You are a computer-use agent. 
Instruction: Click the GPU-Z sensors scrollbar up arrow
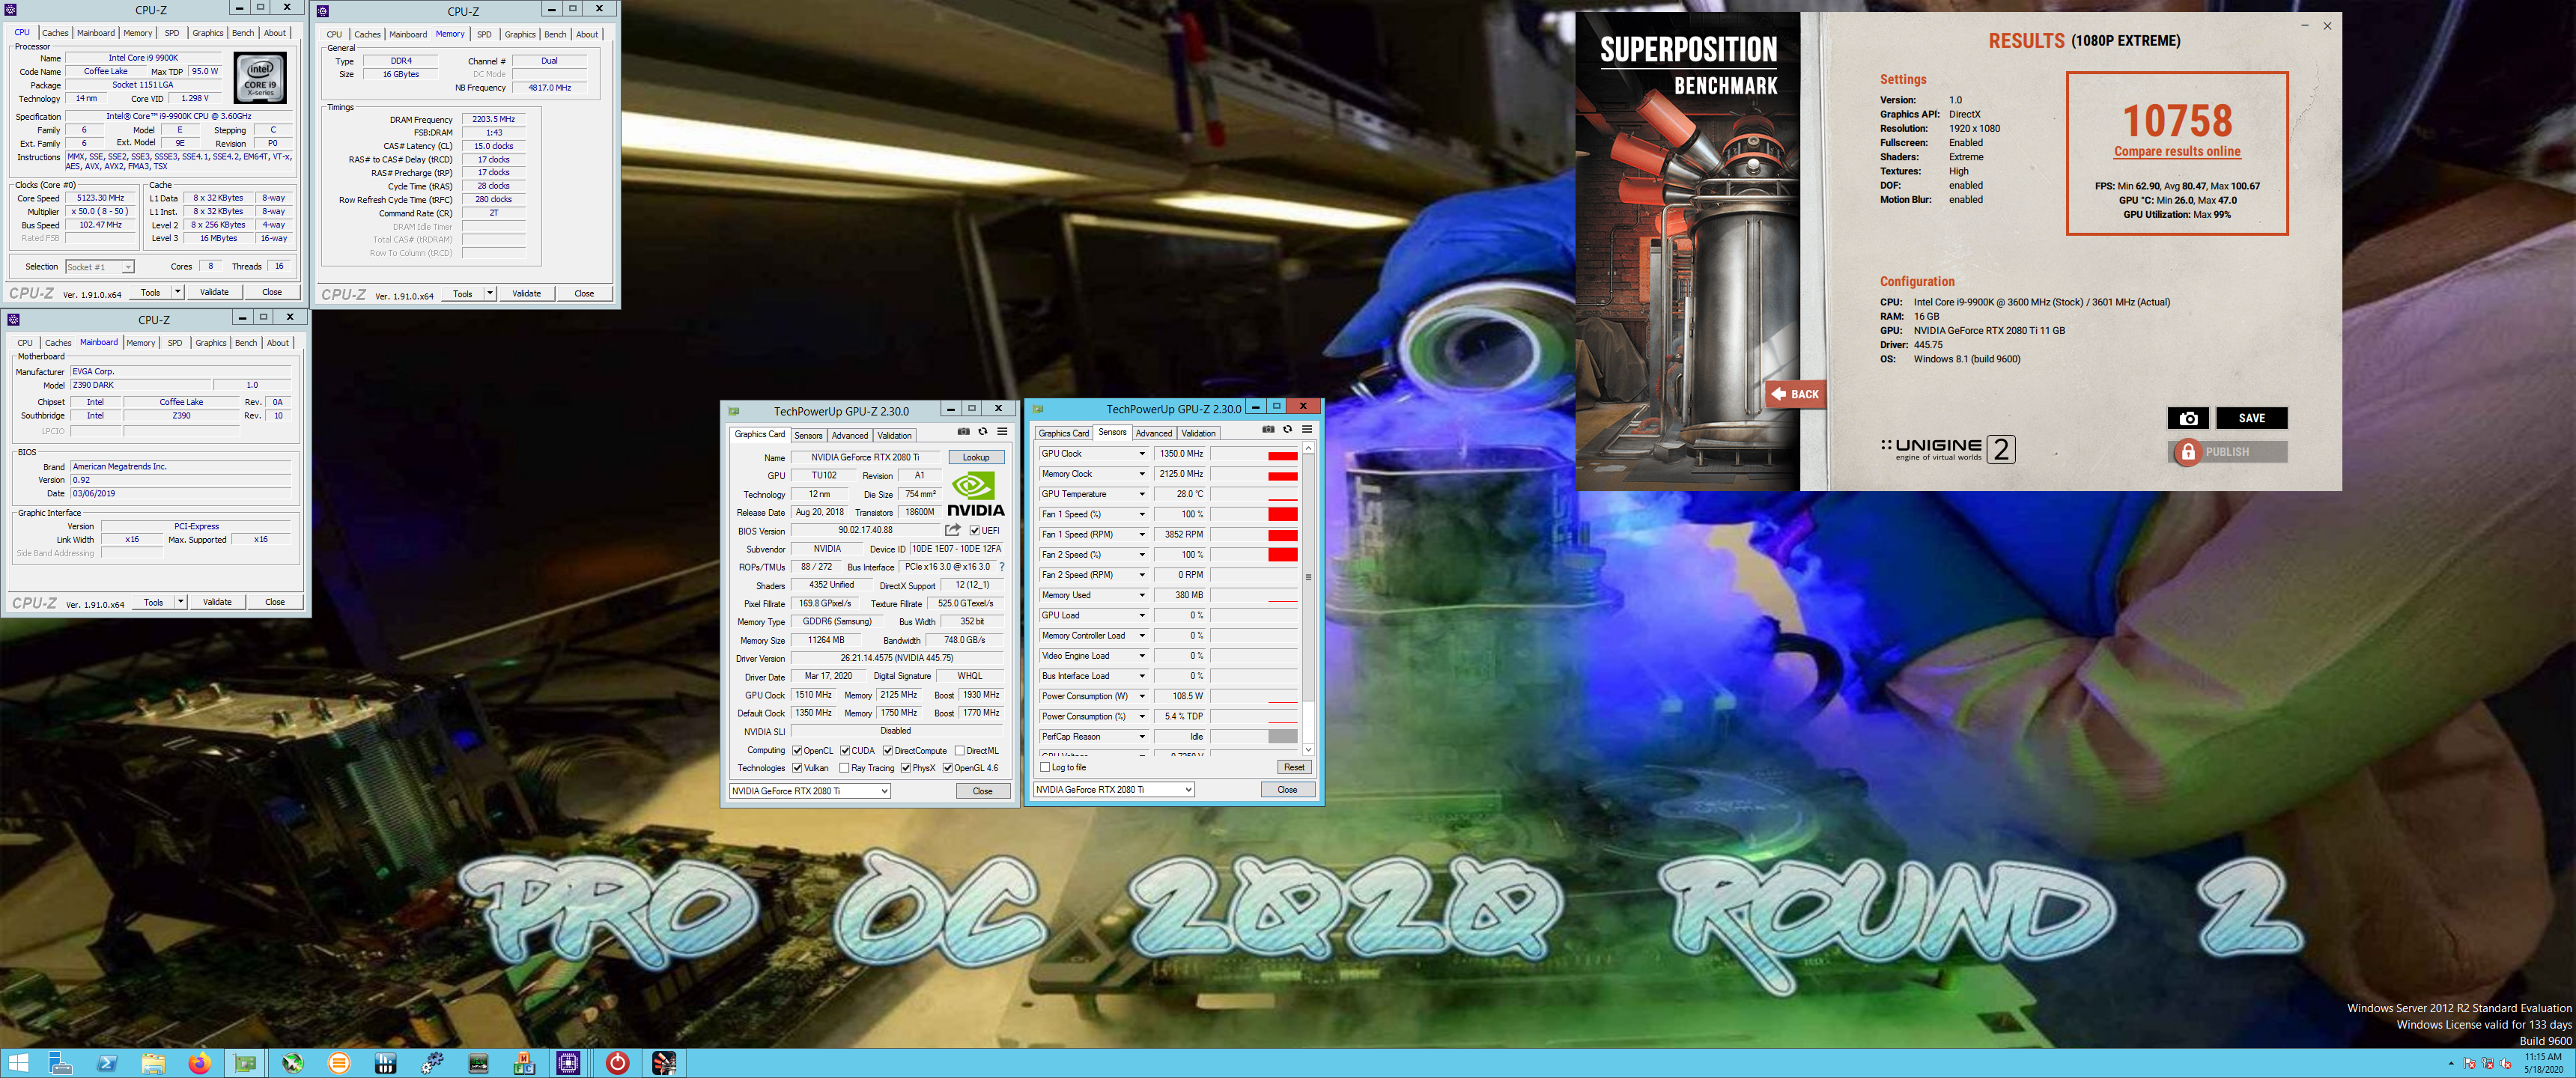pyautogui.click(x=1308, y=448)
